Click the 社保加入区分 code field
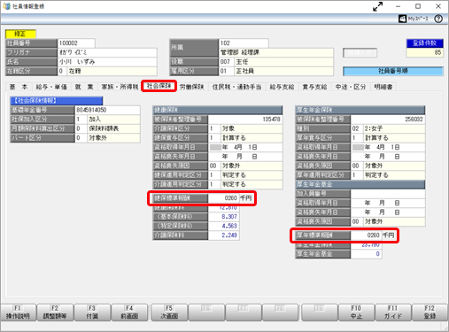The width and height of the screenshot is (449, 332). pos(81,120)
